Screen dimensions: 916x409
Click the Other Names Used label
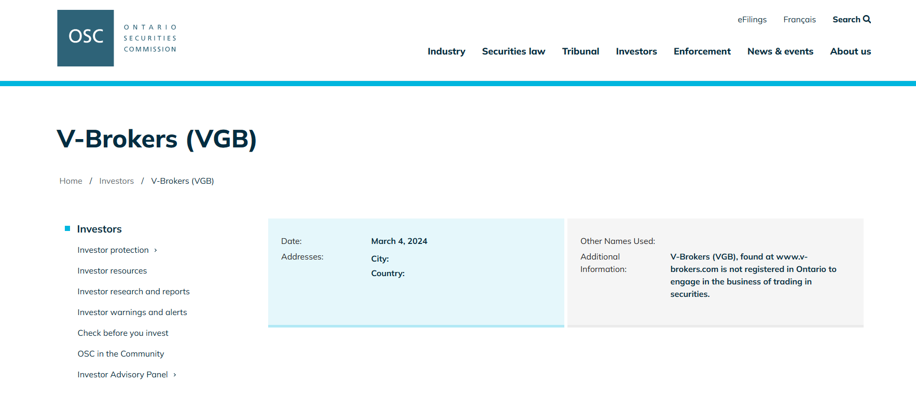tap(618, 241)
